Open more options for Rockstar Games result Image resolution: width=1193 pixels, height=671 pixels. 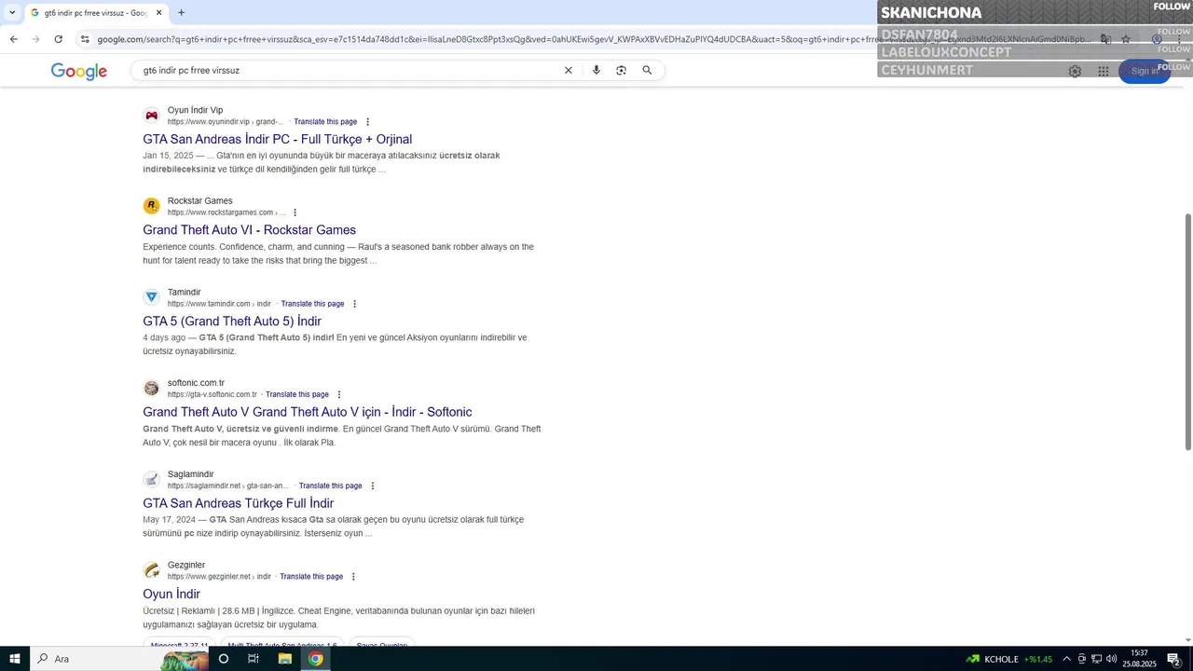(x=295, y=212)
